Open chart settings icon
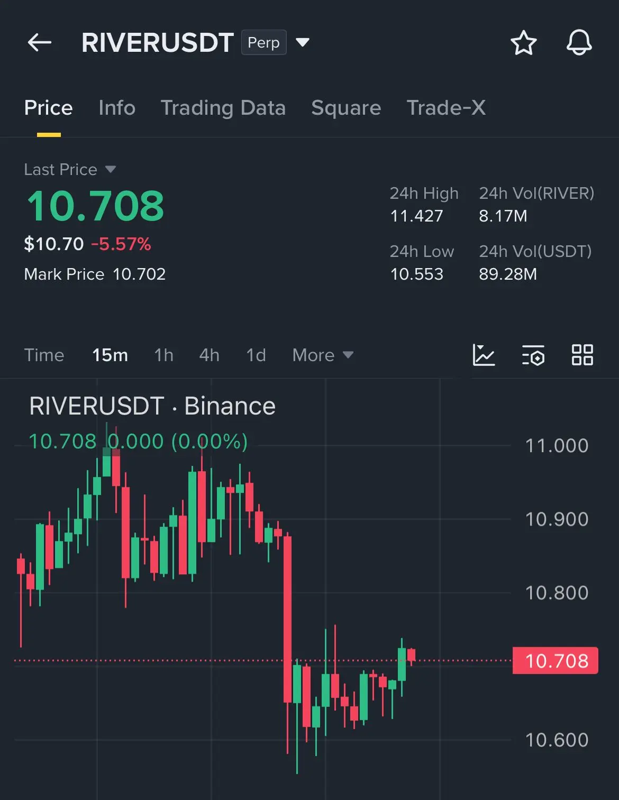 coord(533,355)
